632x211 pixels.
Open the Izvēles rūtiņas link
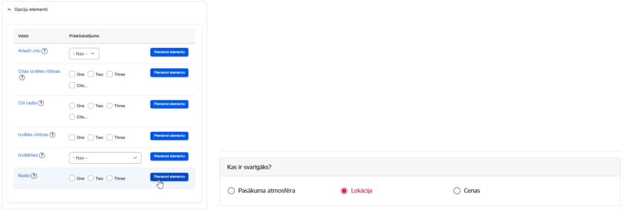[33, 135]
